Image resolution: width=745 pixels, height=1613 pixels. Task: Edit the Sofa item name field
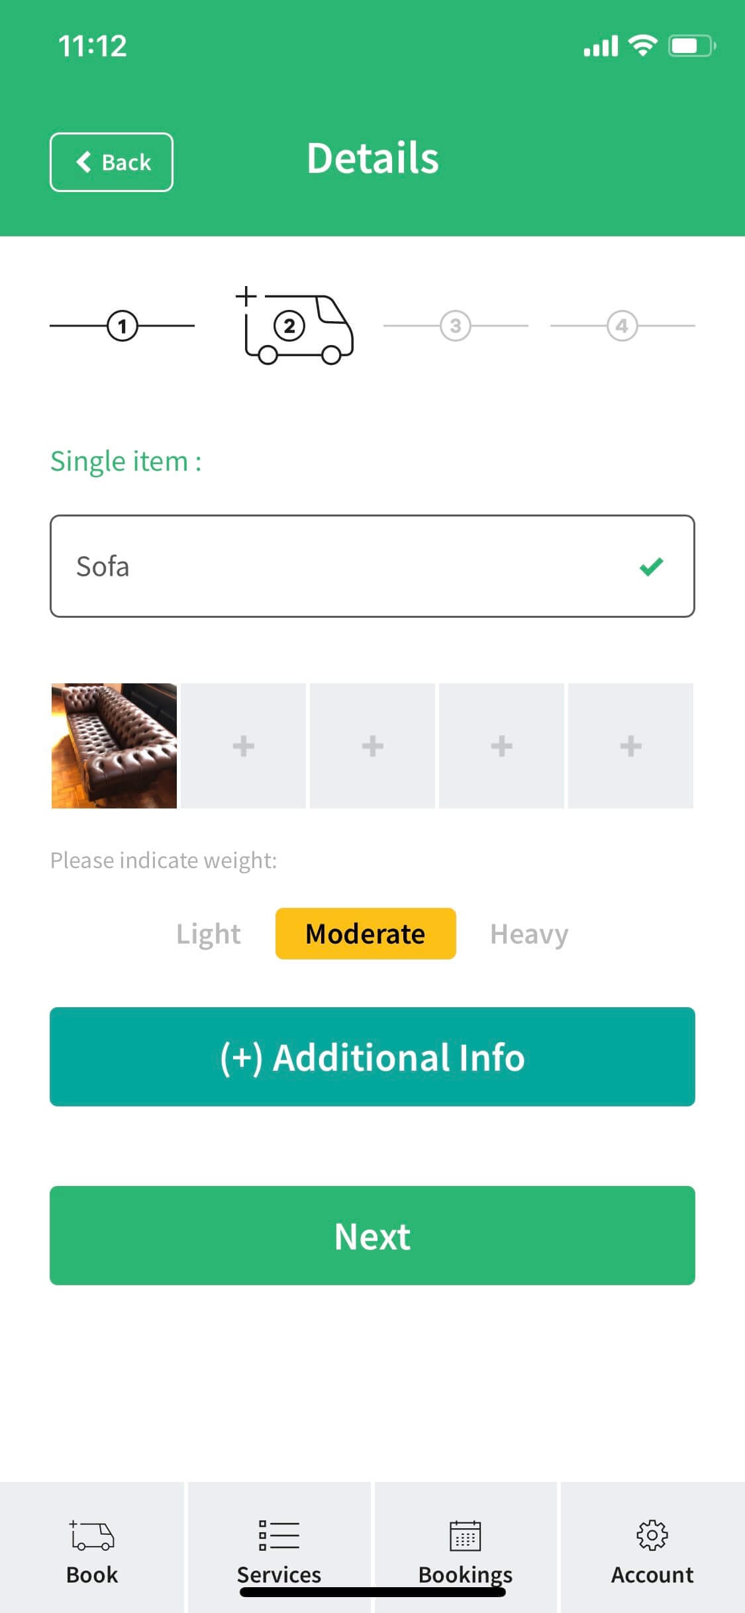[372, 566]
